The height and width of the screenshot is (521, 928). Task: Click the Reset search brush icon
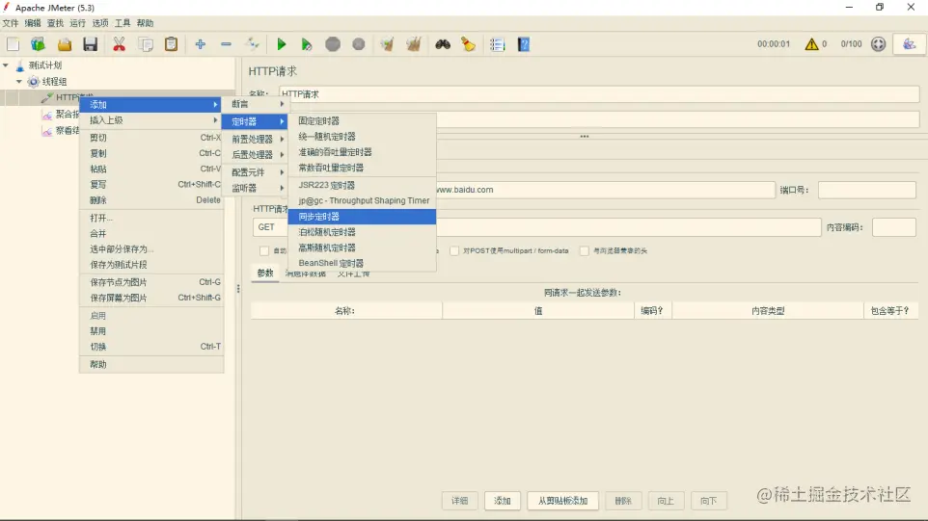[468, 44]
